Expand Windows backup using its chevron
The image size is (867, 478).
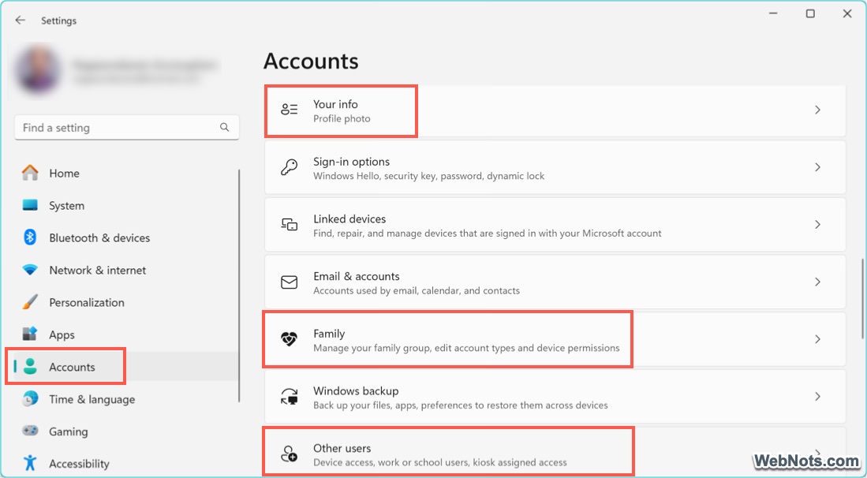coord(818,397)
